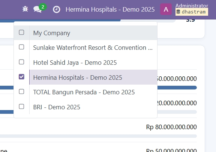Viewport: 216px width, 152px height.
Task: Switch to My Company
Action: (x=93, y=33)
